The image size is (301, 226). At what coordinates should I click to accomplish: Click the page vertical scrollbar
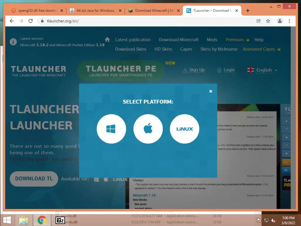293,117
